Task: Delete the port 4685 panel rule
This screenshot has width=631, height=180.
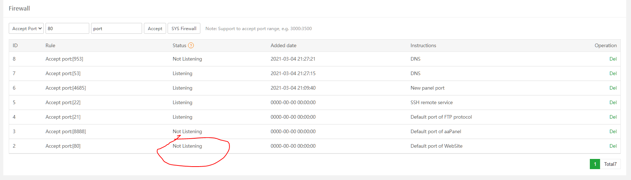Action: (613, 88)
